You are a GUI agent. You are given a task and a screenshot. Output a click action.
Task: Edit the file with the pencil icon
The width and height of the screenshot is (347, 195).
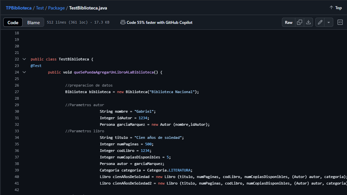pyautogui.click(x=320, y=22)
